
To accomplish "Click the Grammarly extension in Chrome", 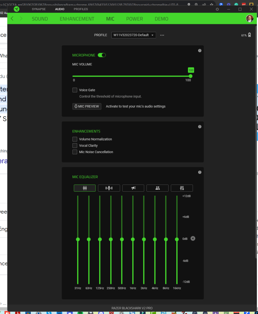I will pyautogui.click(x=236, y=4).
